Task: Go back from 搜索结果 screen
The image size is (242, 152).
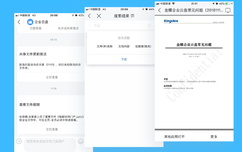Action: tap(89, 16)
